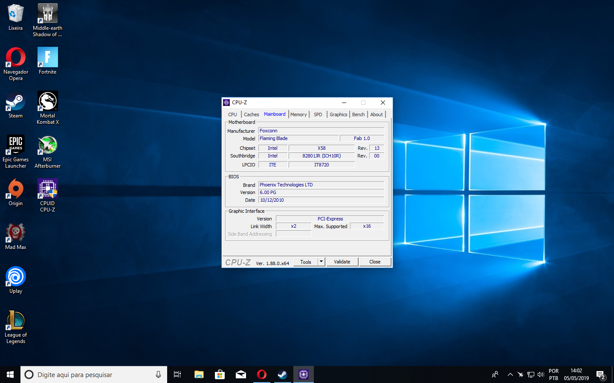This screenshot has height=383, width=614.
Task: Open Microsoft Store from the taskbar
Action: coord(220,374)
